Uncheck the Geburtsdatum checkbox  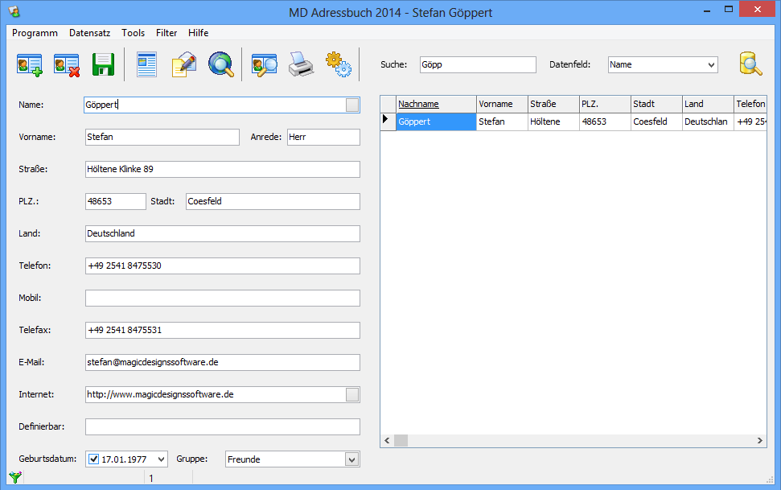point(93,459)
